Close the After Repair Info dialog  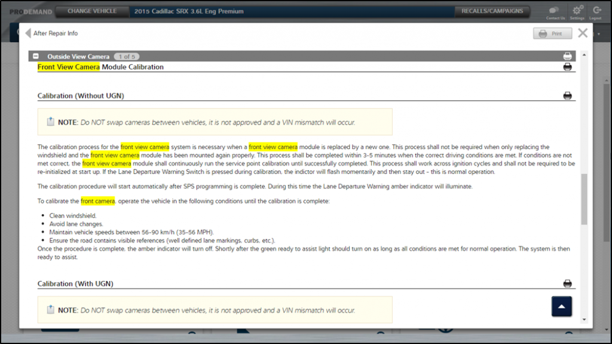(583, 33)
